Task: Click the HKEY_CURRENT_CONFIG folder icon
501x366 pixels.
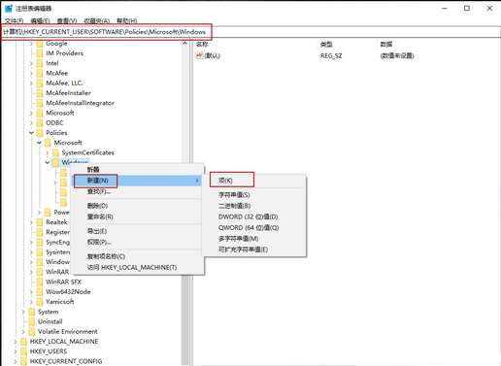Action: click(x=23, y=361)
